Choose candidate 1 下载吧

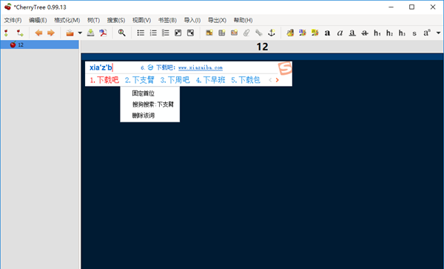[x=104, y=80]
